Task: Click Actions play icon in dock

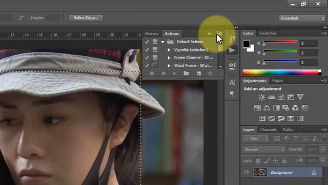Action: tap(232, 50)
